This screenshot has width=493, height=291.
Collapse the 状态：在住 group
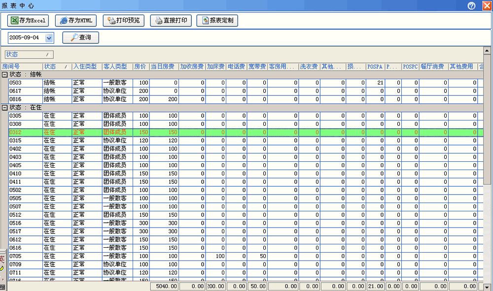click(x=5, y=108)
